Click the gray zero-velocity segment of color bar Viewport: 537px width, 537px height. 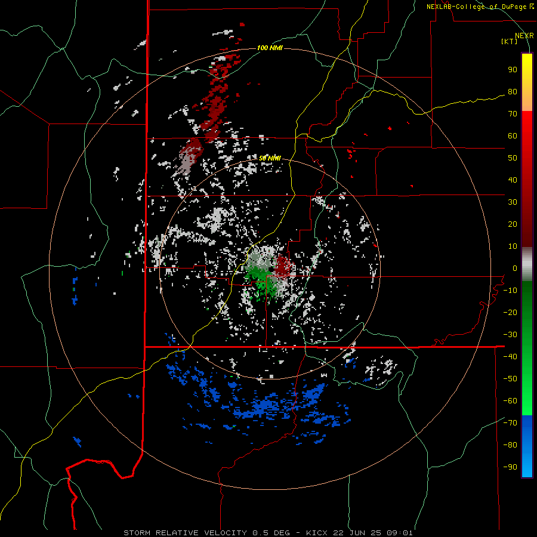(x=527, y=264)
